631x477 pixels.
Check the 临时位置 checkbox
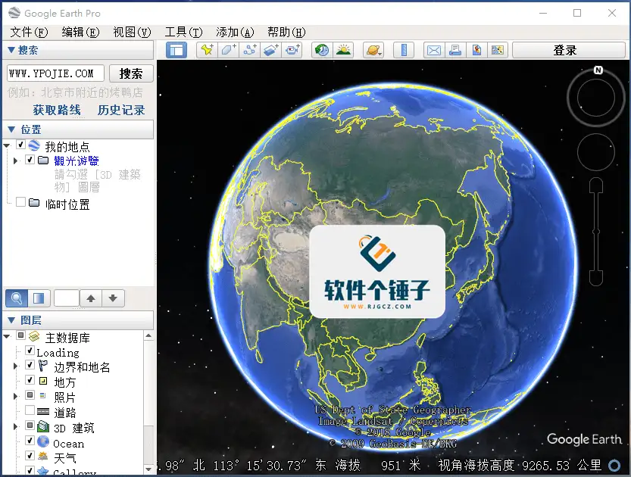tap(21, 202)
